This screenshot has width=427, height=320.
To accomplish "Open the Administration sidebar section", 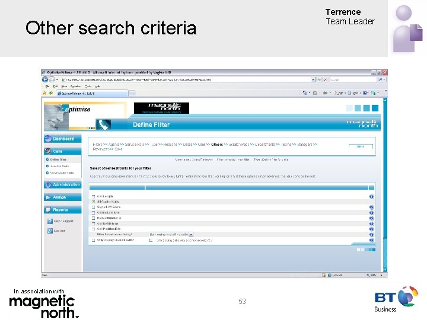I will click(62, 185).
